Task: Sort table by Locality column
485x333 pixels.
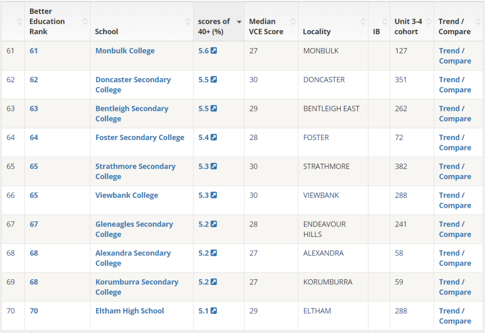Action: 333,22
